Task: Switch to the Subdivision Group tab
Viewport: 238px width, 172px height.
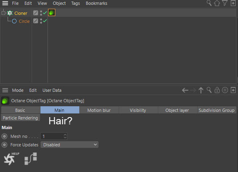Action: [x=217, y=110]
